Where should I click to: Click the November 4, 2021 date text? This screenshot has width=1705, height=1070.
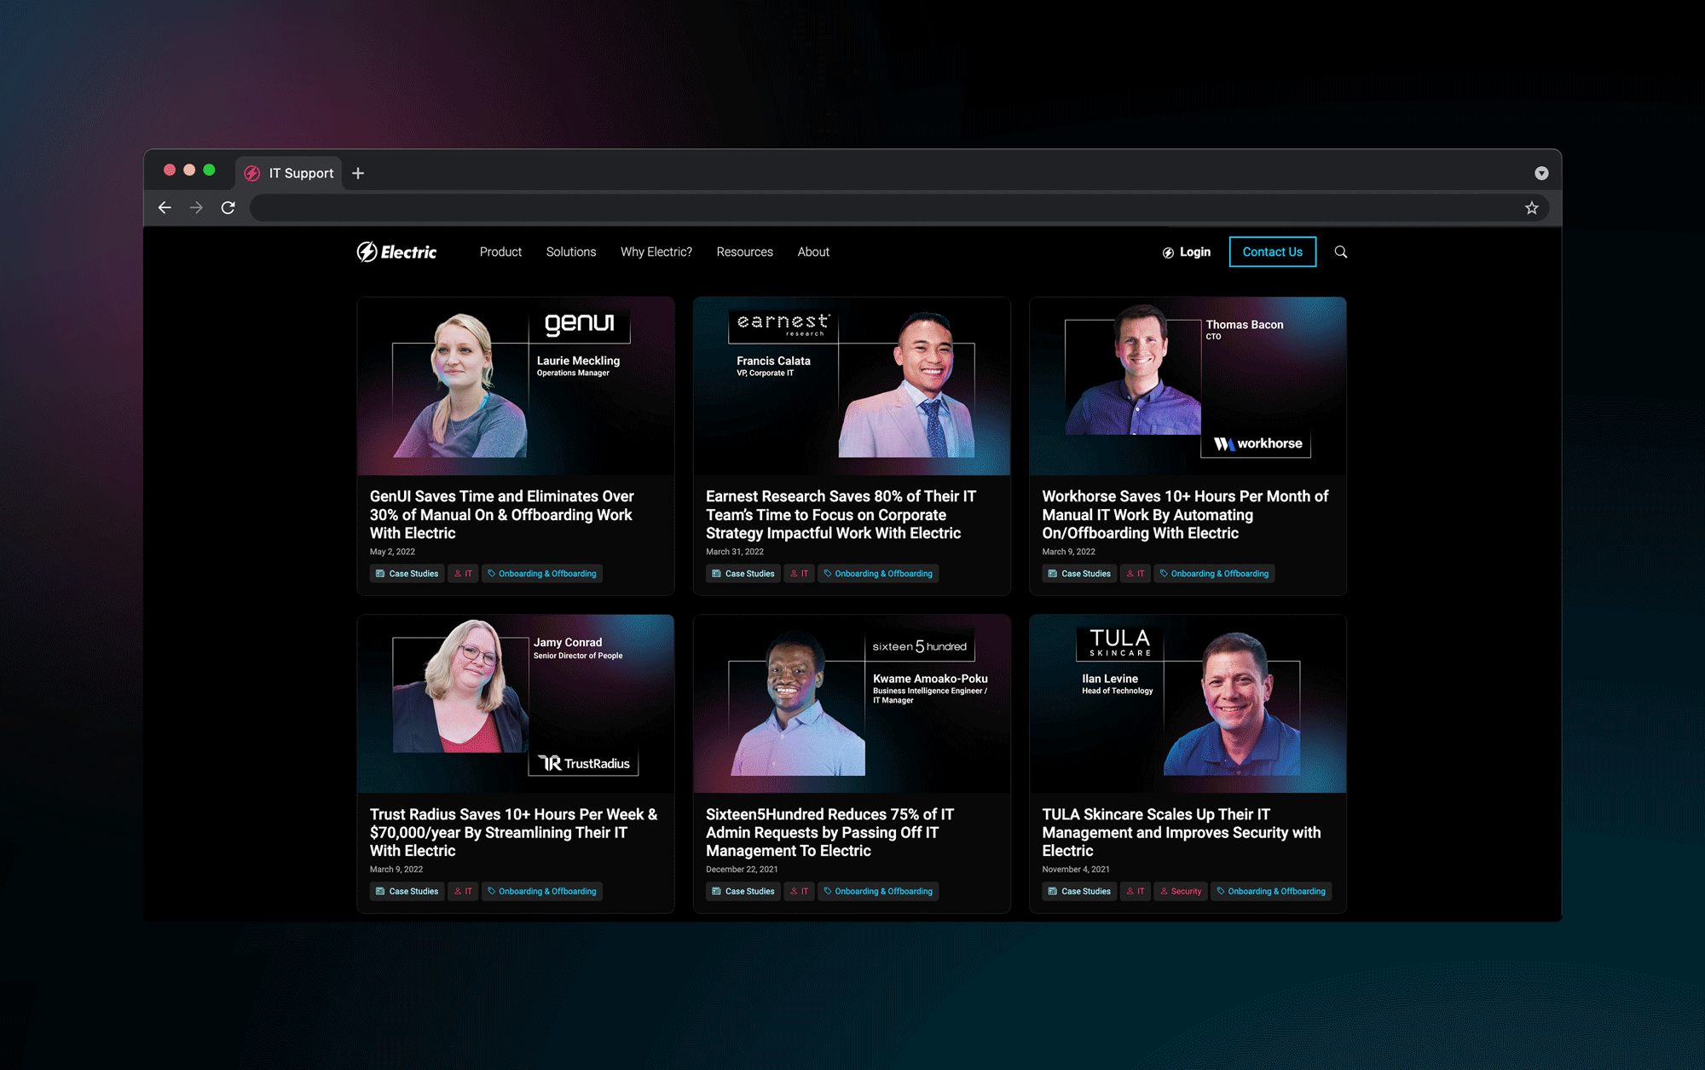tap(1076, 870)
